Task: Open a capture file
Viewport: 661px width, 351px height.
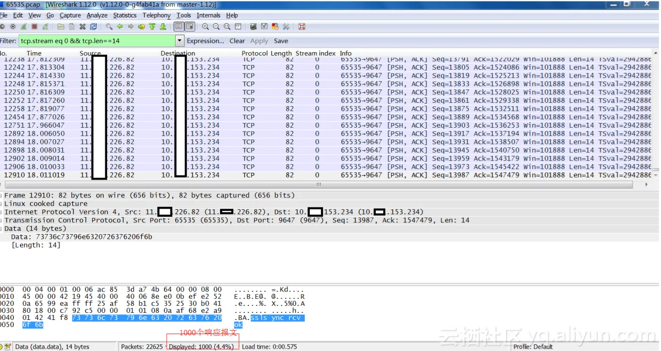Action: click(61, 27)
